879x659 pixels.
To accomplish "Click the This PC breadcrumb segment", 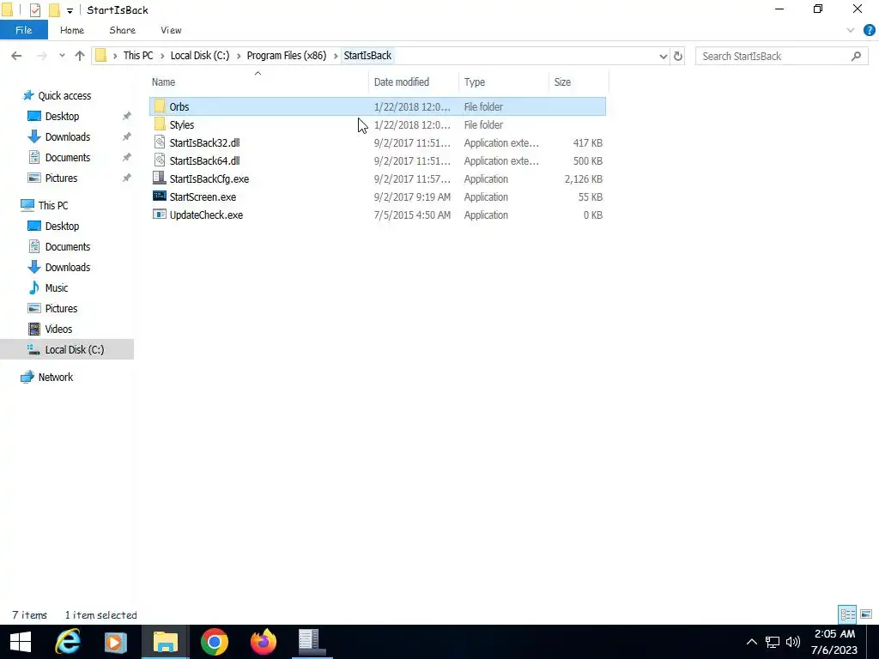I will click(x=138, y=56).
